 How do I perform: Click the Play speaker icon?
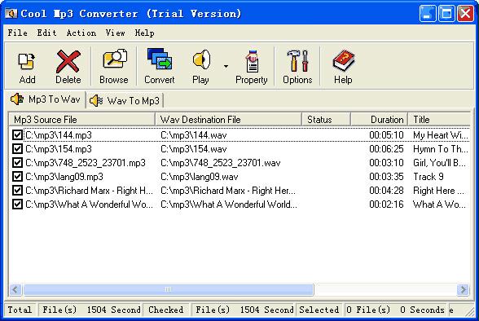[201, 59]
